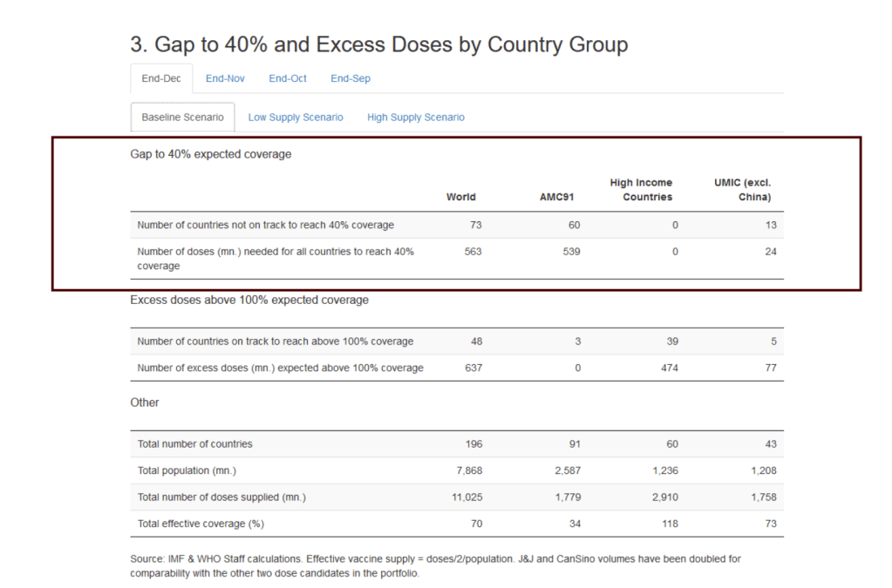Viewport: 892px width, 588px height.
Task: Select the End-Sep tab
Action: tap(351, 78)
